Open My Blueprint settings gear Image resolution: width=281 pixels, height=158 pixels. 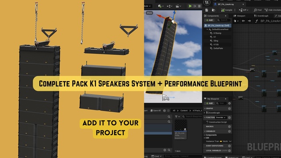(229, 104)
